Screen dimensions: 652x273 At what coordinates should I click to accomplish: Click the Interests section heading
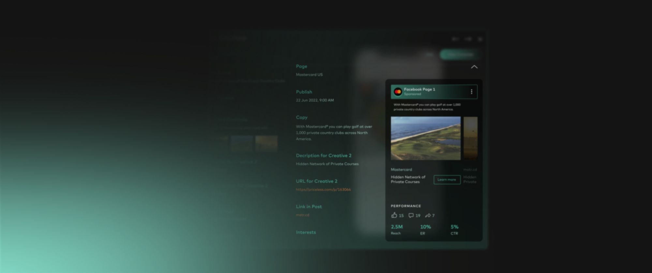[x=306, y=232]
